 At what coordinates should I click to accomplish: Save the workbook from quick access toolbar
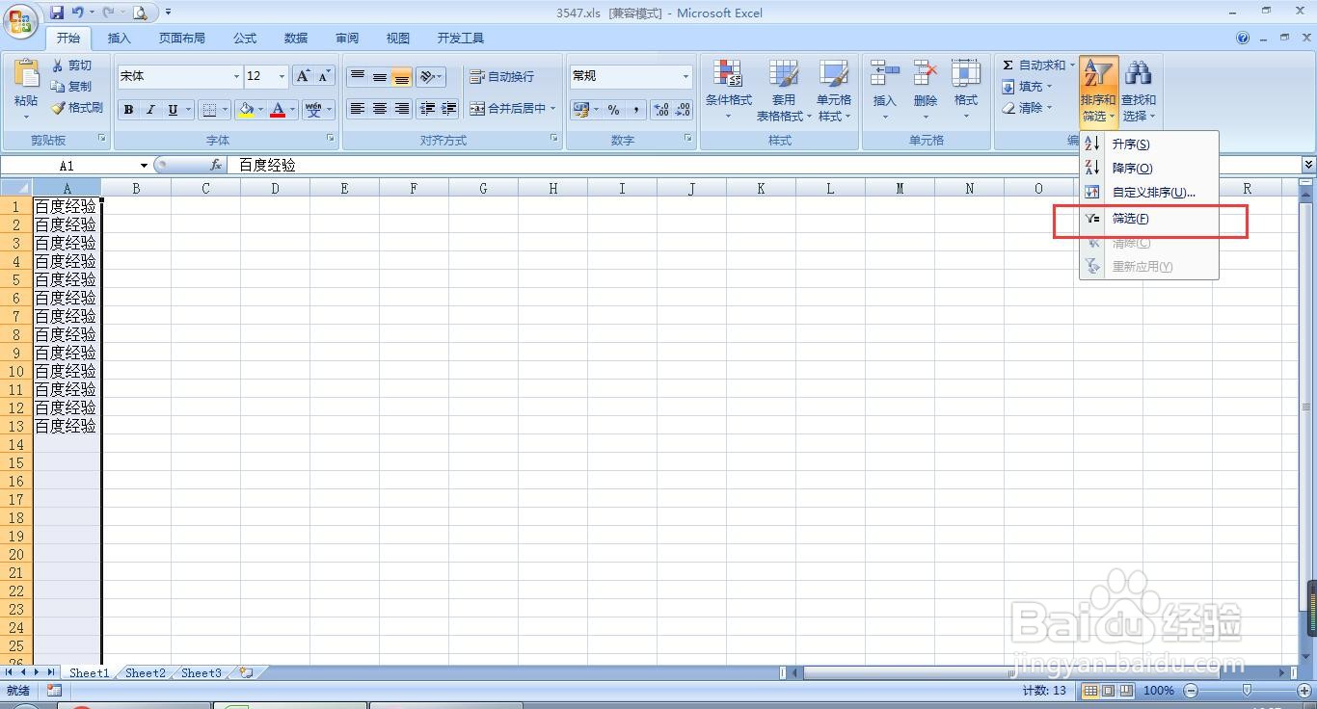58,13
